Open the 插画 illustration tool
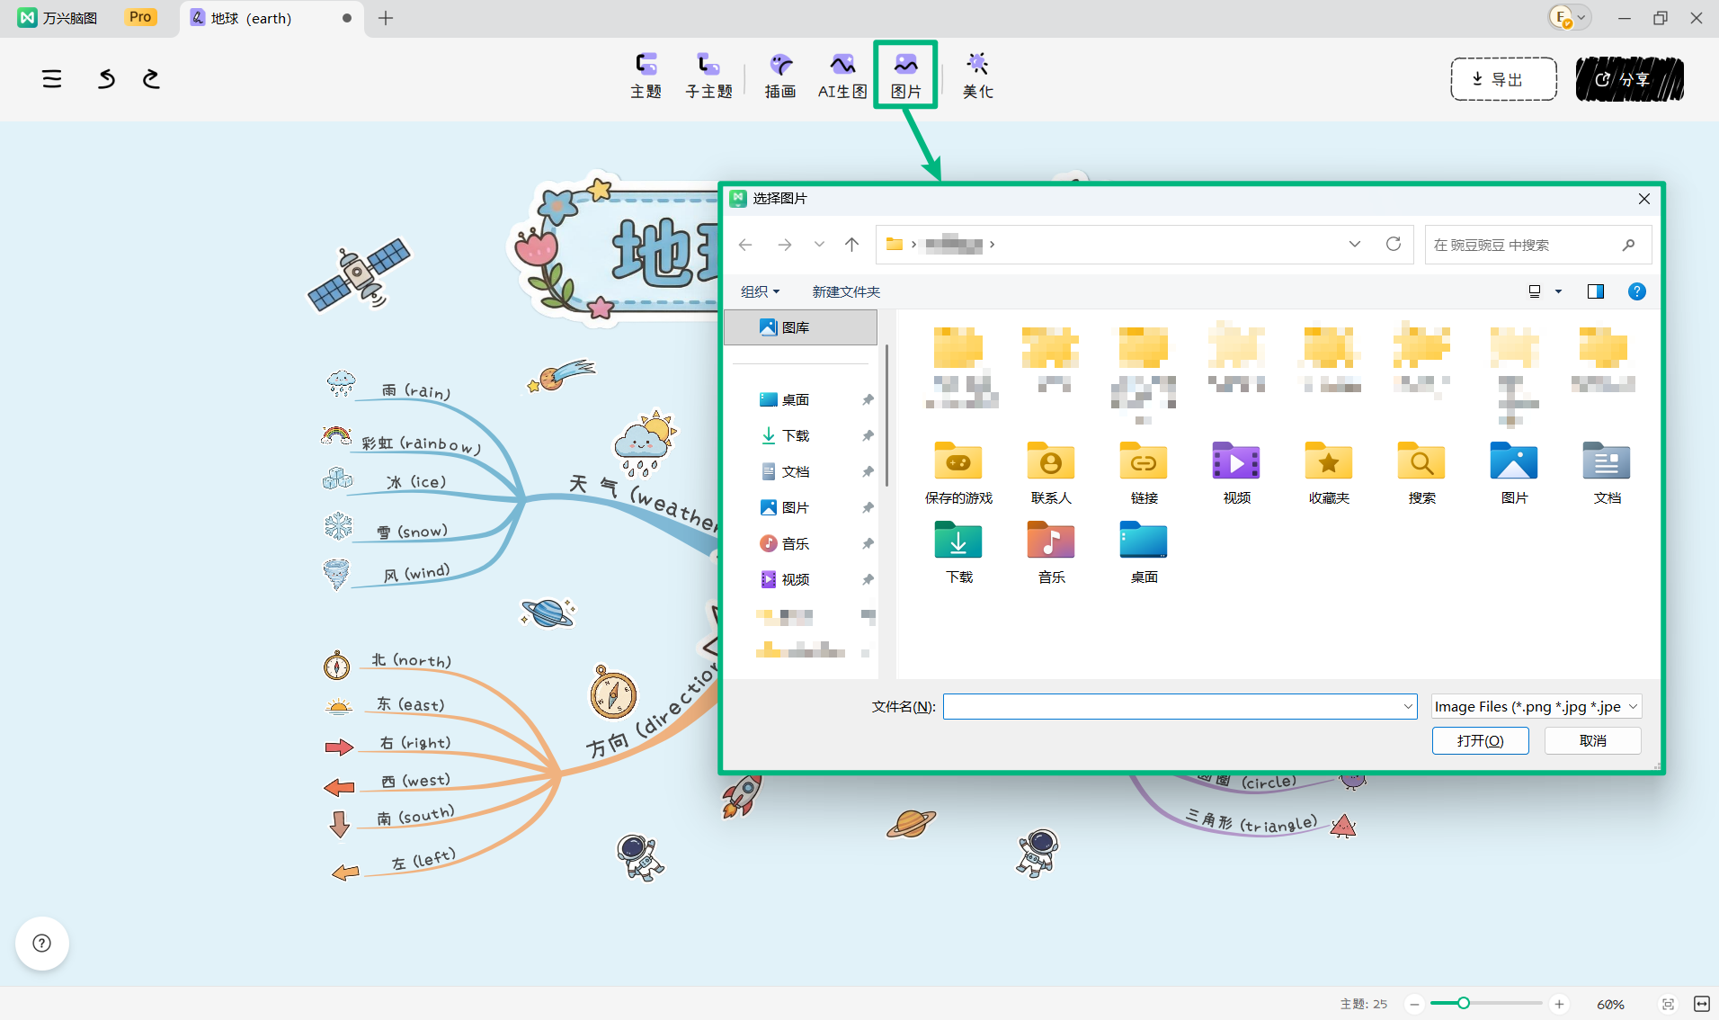Screen dimensions: 1719x1020 click(780, 76)
